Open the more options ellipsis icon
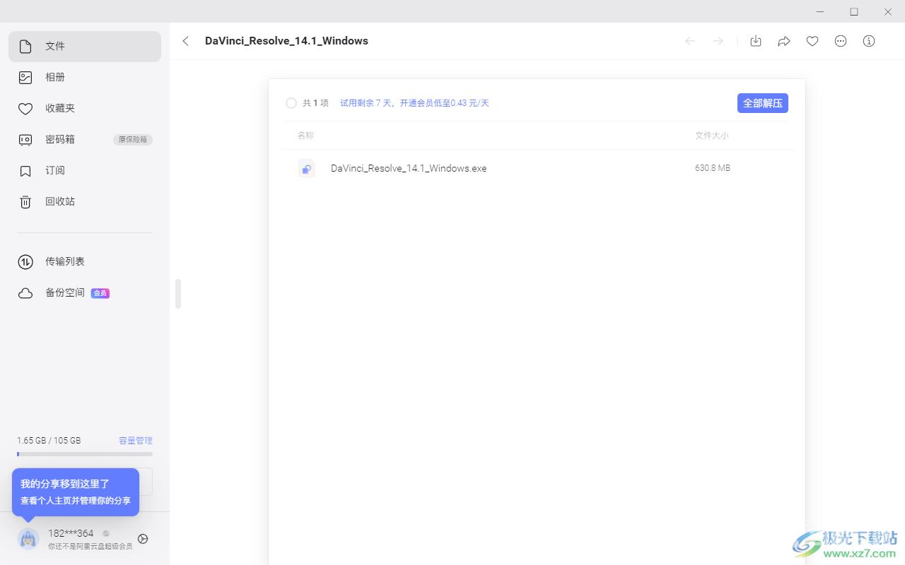The height and width of the screenshot is (565, 905). pos(841,41)
